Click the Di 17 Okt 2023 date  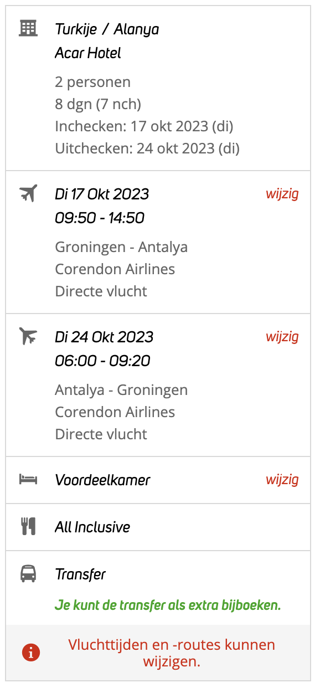(102, 194)
